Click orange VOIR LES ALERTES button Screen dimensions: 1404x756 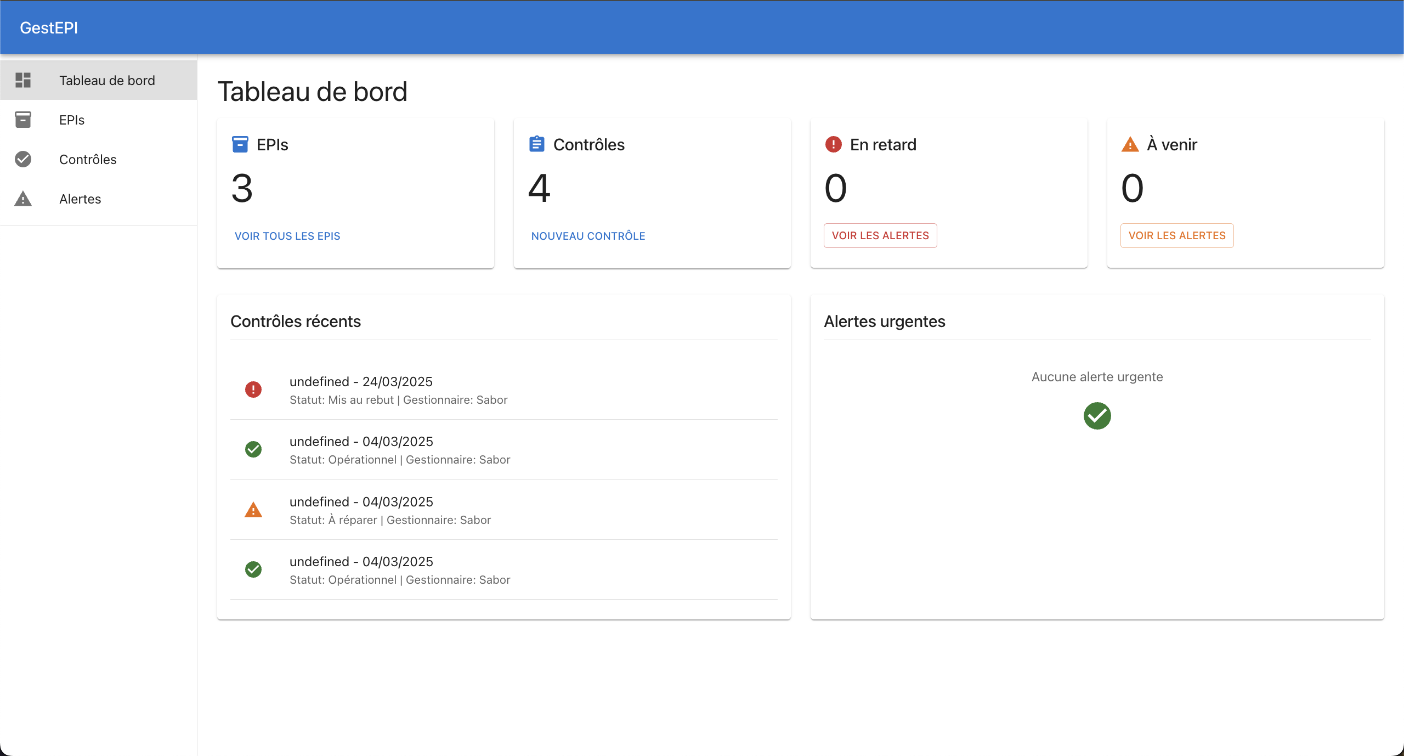[1176, 235]
